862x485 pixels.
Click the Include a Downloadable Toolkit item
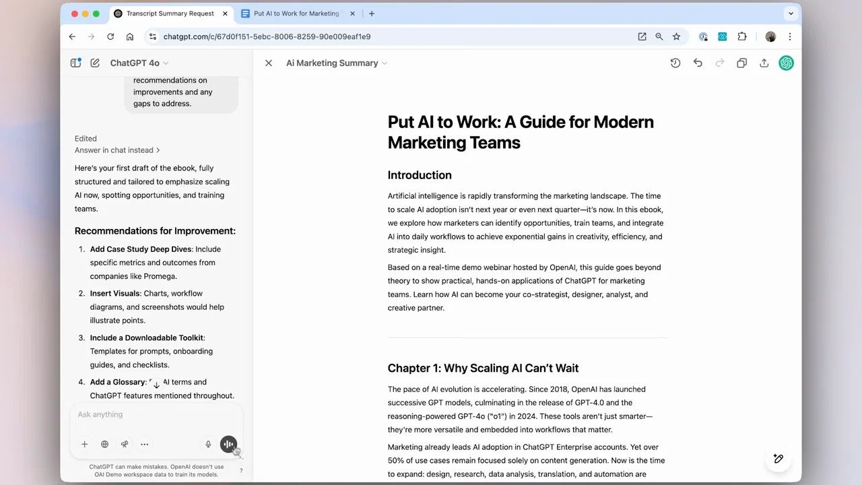(147, 338)
